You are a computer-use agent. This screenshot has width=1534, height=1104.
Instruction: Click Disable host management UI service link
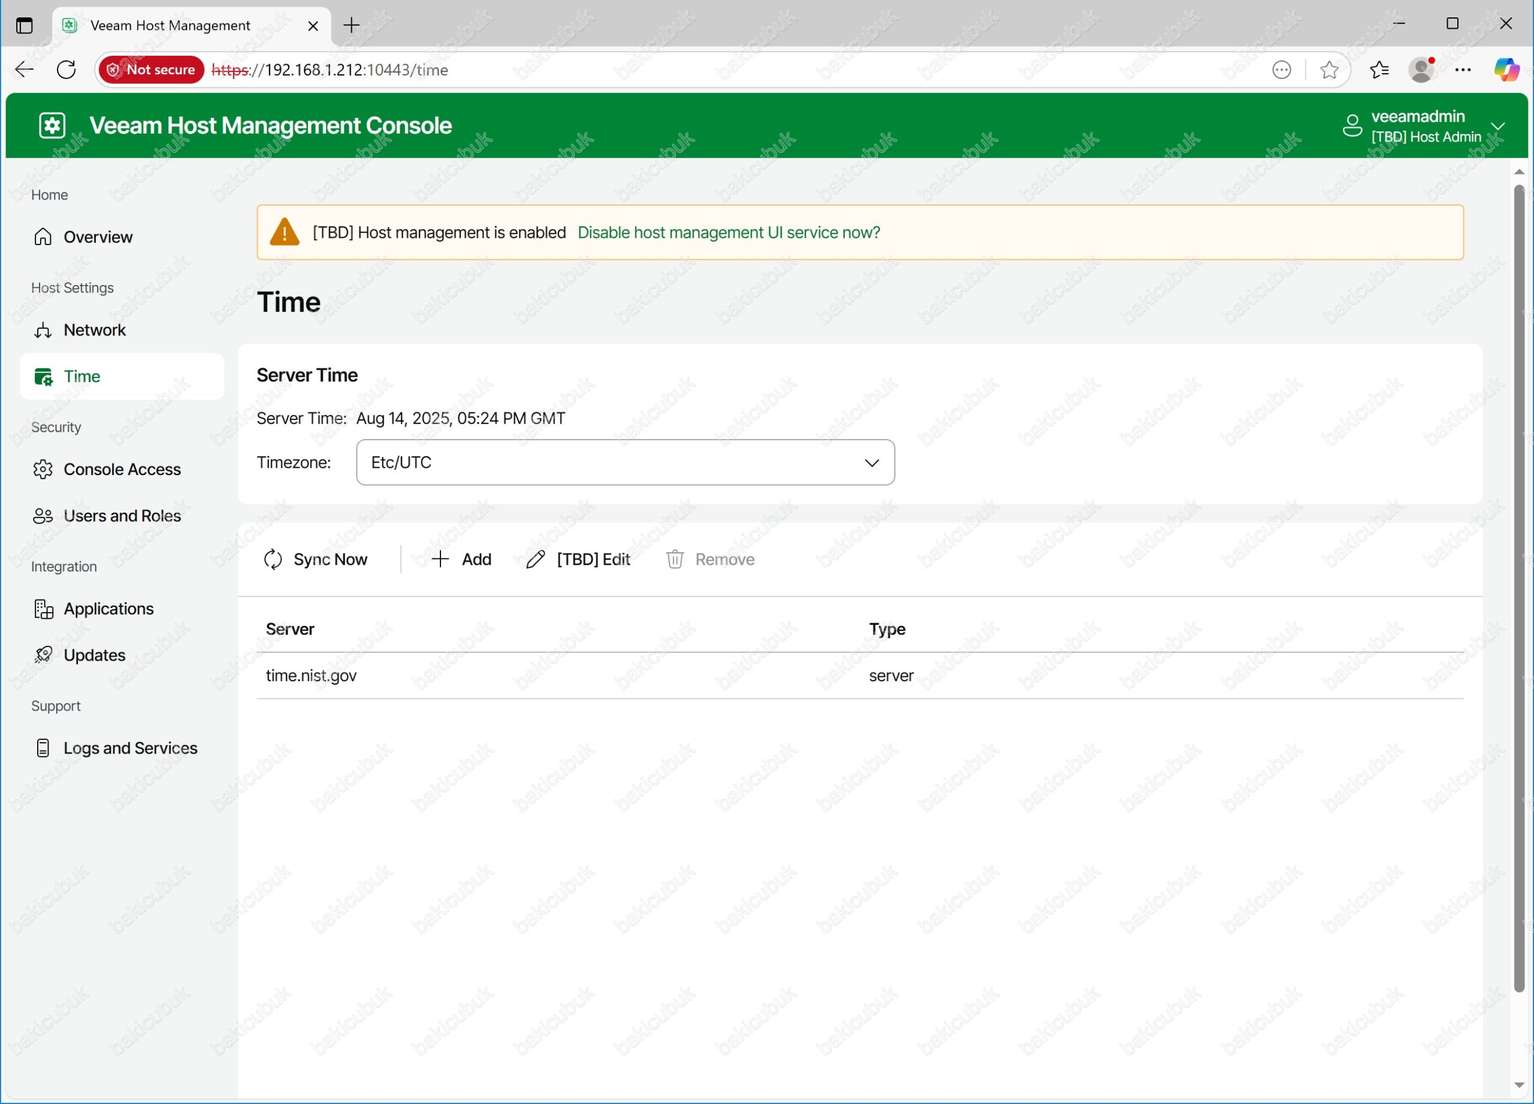[x=729, y=232]
